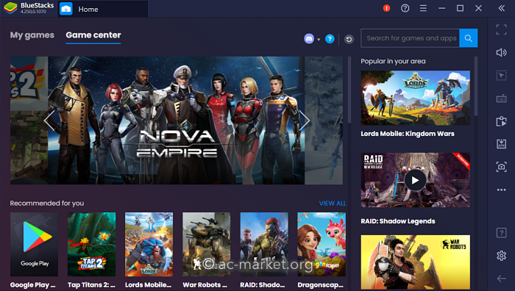The width and height of the screenshot is (515, 291).
Task: Click the main content vertical scrollbar
Action: click(x=349, y=90)
